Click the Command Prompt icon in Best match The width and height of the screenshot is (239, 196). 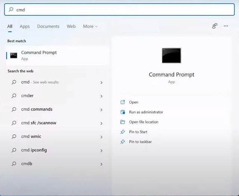(13, 56)
